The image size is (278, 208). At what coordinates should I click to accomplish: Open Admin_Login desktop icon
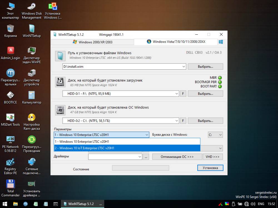(10, 53)
